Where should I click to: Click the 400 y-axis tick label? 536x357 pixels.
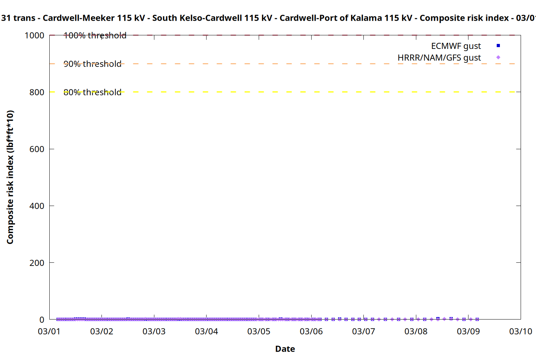pyautogui.click(x=37, y=206)
